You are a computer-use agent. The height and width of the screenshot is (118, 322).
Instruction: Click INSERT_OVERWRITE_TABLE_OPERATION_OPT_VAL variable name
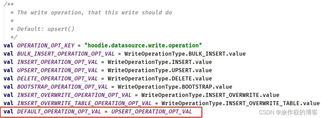[84, 103]
